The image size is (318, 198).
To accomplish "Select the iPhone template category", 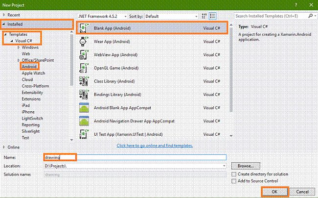I will coord(28,112).
